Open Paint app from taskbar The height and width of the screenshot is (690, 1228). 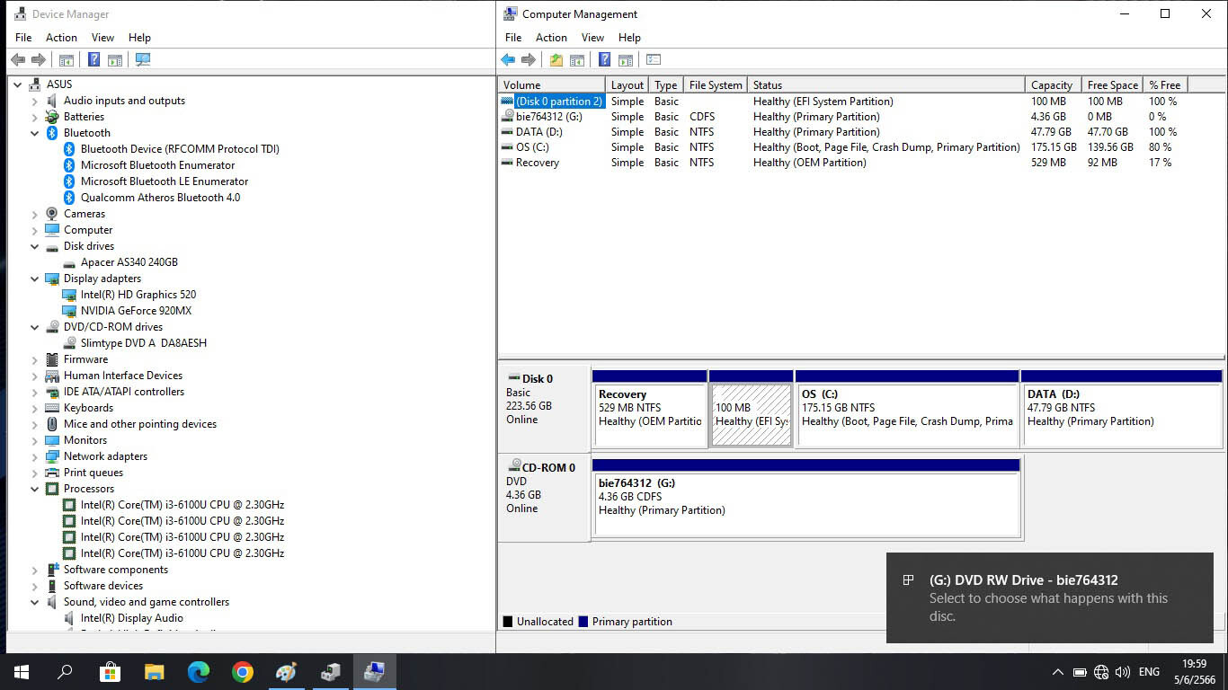coord(286,671)
